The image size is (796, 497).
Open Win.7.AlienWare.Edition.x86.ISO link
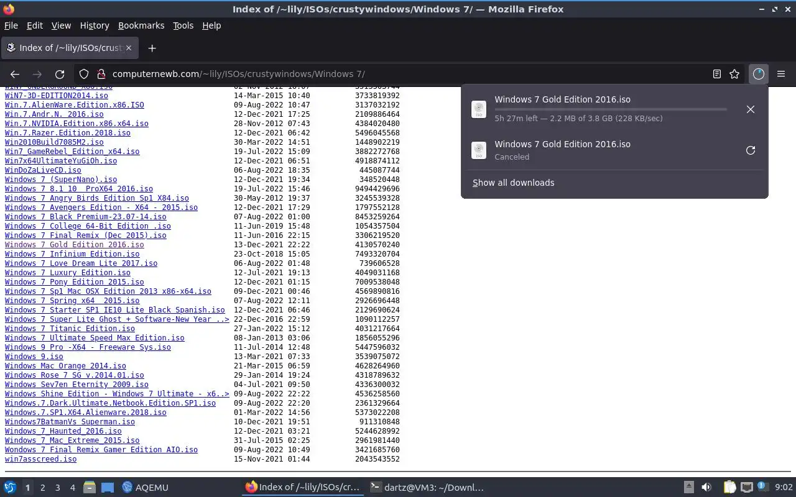(74, 105)
